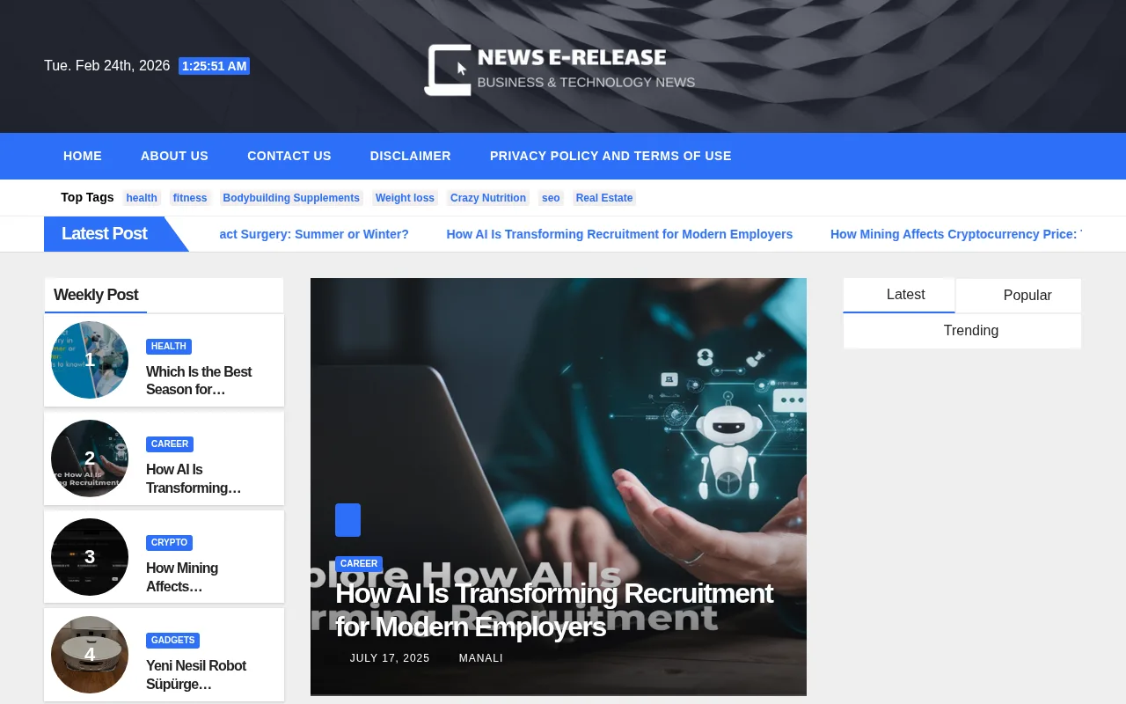Open the DISCLAIMER page from the navbar
The width and height of the screenshot is (1126, 704).
410,156
